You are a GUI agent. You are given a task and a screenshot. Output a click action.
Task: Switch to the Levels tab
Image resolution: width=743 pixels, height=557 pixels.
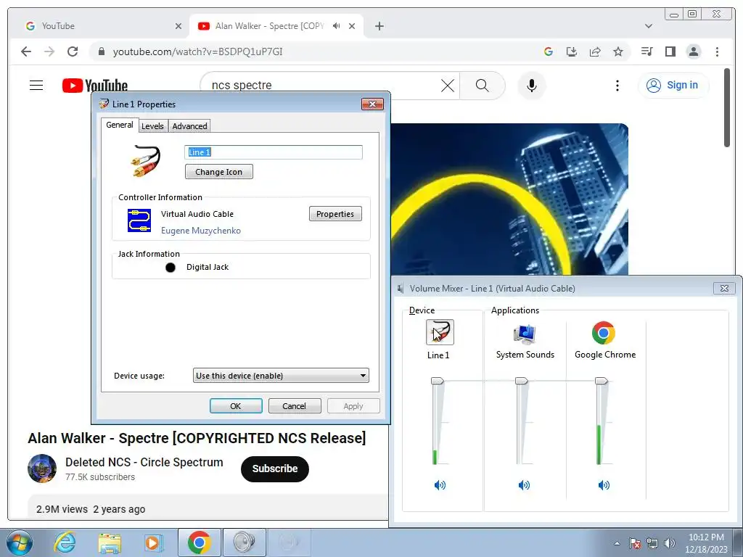point(152,126)
